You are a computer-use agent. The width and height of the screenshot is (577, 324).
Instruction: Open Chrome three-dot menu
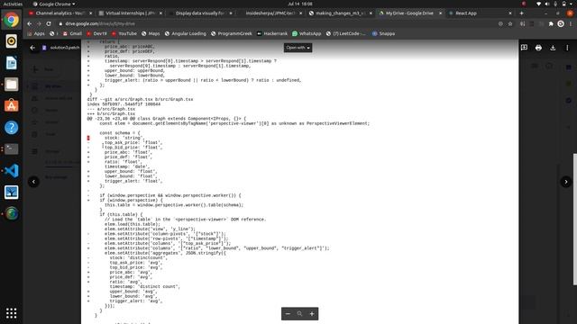[x=571, y=23]
